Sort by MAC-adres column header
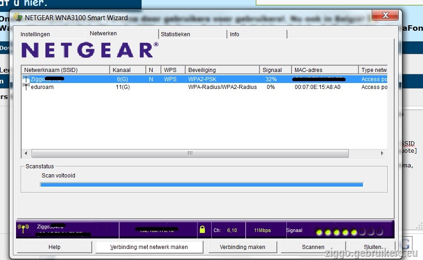This screenshot has height=260, width=423. coord(325,70)
